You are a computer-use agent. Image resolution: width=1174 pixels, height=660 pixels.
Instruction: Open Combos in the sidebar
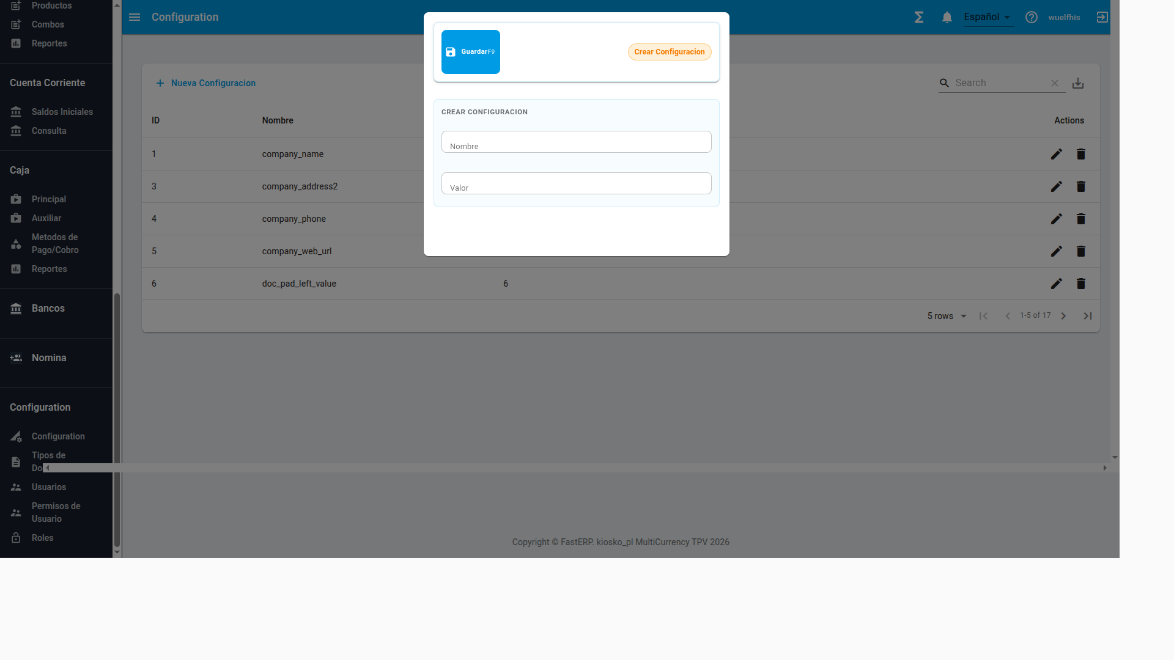point(48,24)
